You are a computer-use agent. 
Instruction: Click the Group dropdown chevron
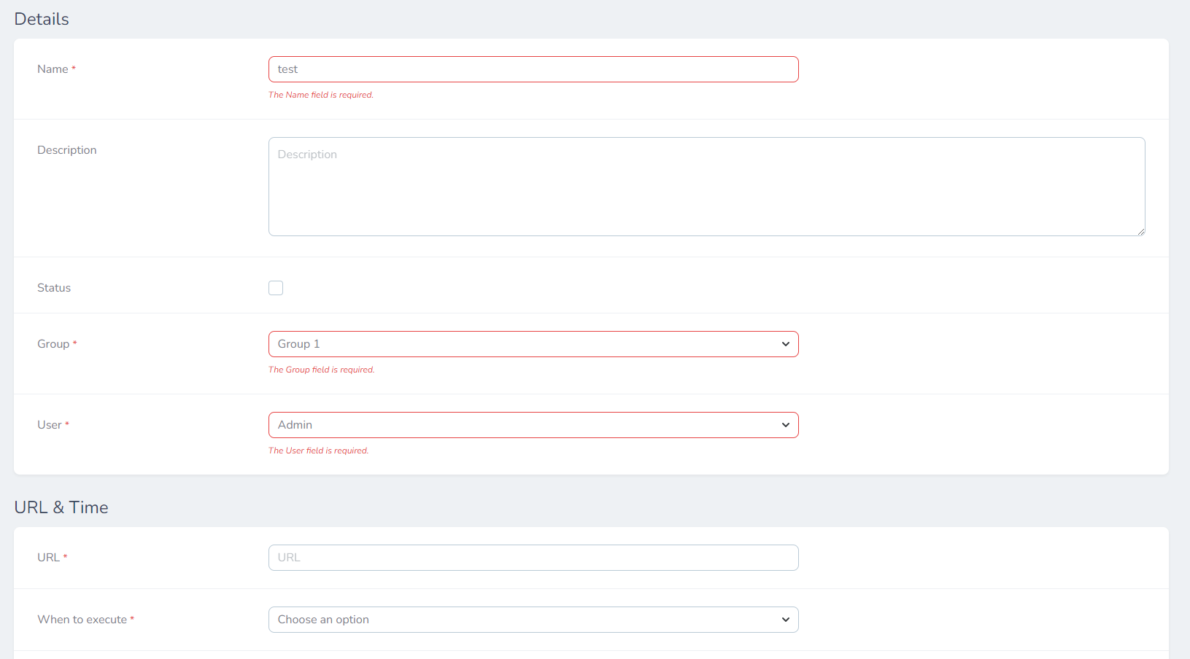786,343
